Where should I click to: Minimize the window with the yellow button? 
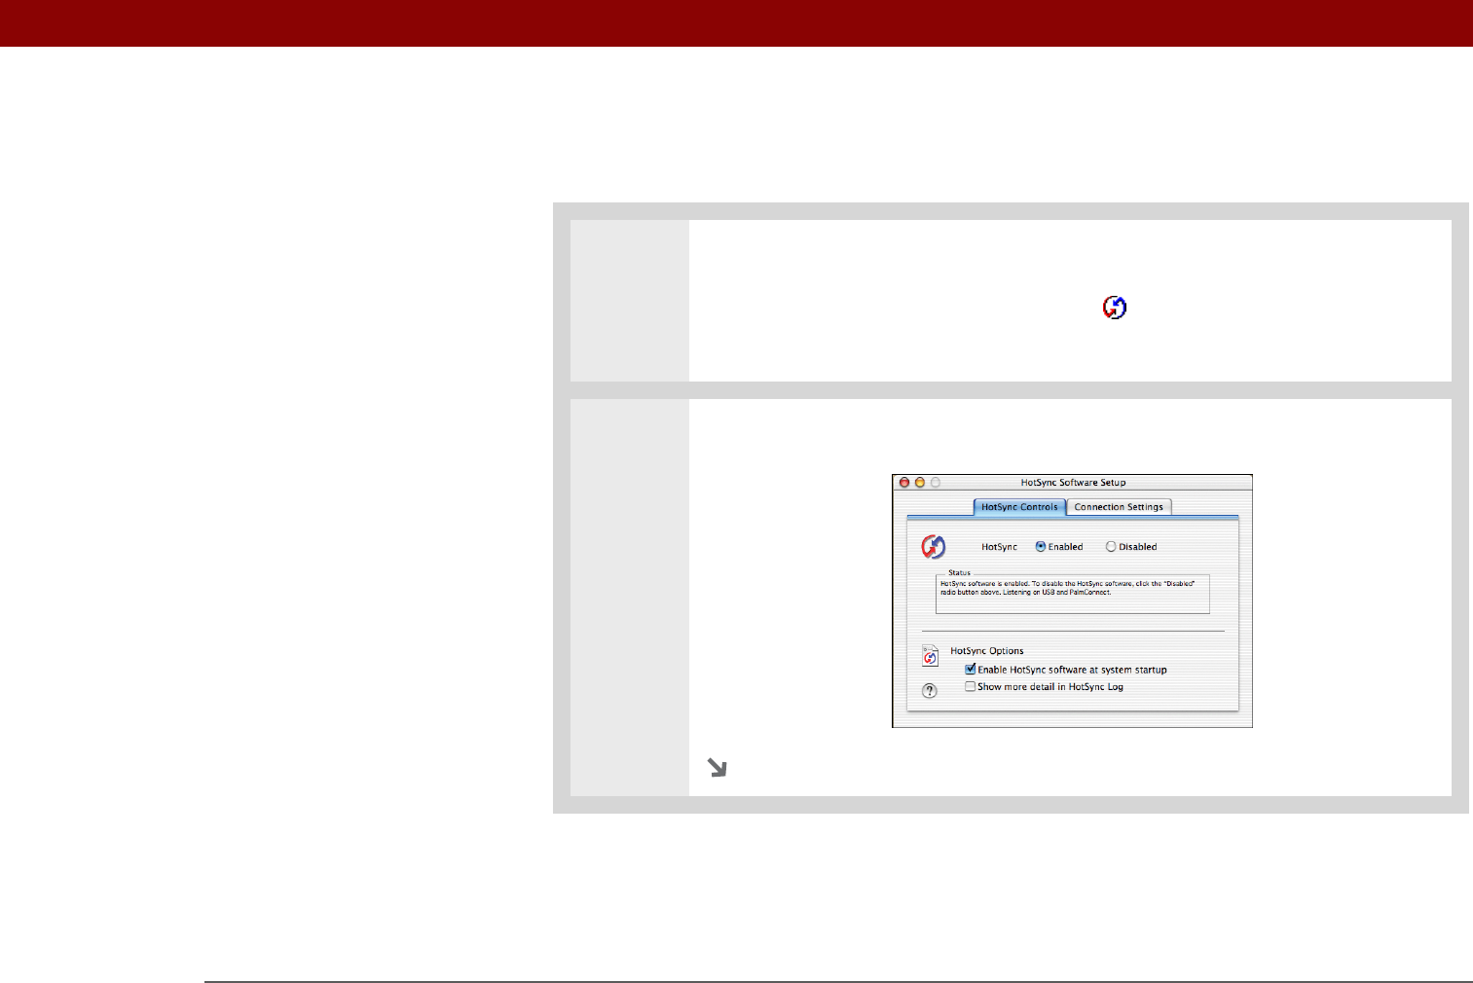pyautogui.click(x=920, y=483)
